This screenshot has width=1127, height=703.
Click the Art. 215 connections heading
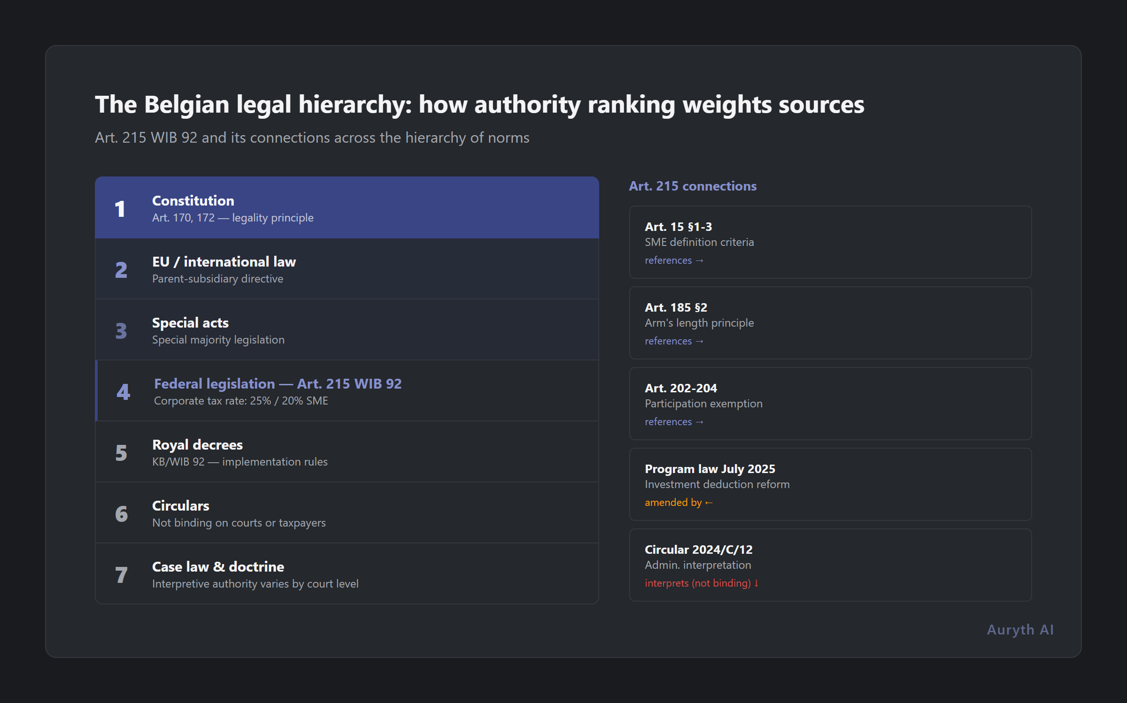[x=692, y=186]
